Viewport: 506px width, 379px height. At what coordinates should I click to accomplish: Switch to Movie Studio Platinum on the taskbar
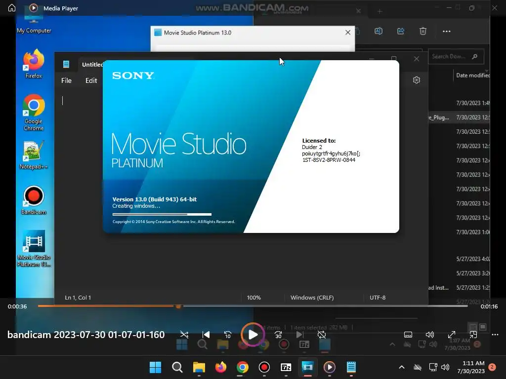point(307,367)
